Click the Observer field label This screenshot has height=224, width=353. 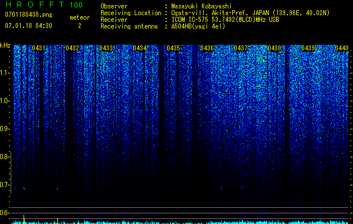[114, 6]
